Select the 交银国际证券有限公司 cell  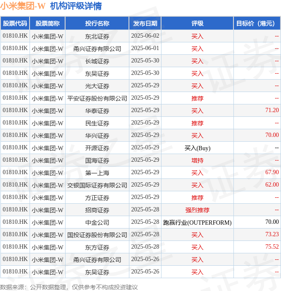click(97, 185)
